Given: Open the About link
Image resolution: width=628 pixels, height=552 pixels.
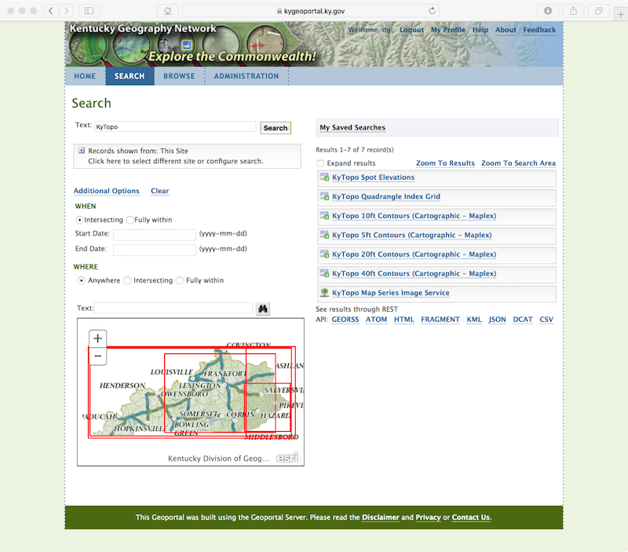Looking at the screenshot, I should (506, 30).
